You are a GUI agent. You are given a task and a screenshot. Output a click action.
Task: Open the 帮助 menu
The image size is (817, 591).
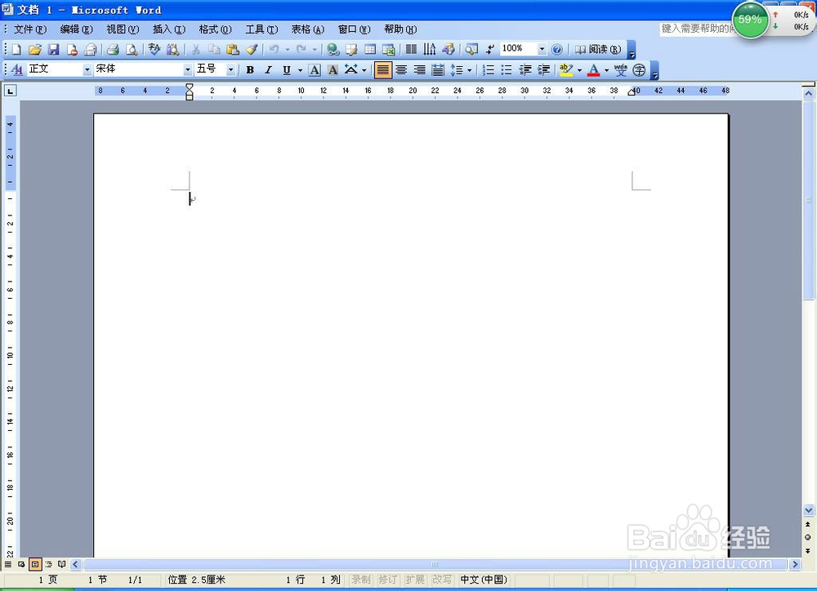(x=400, y=29)
